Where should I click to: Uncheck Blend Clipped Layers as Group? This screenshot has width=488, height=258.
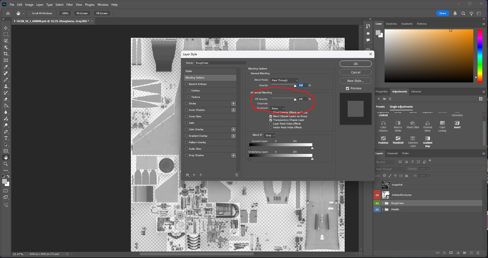pos(271,116)
